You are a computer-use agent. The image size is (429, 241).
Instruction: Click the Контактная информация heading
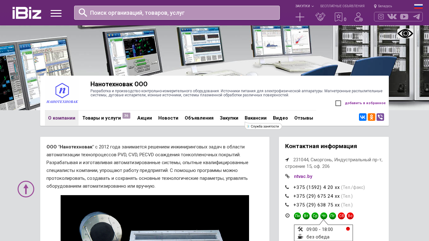[321, 146]
